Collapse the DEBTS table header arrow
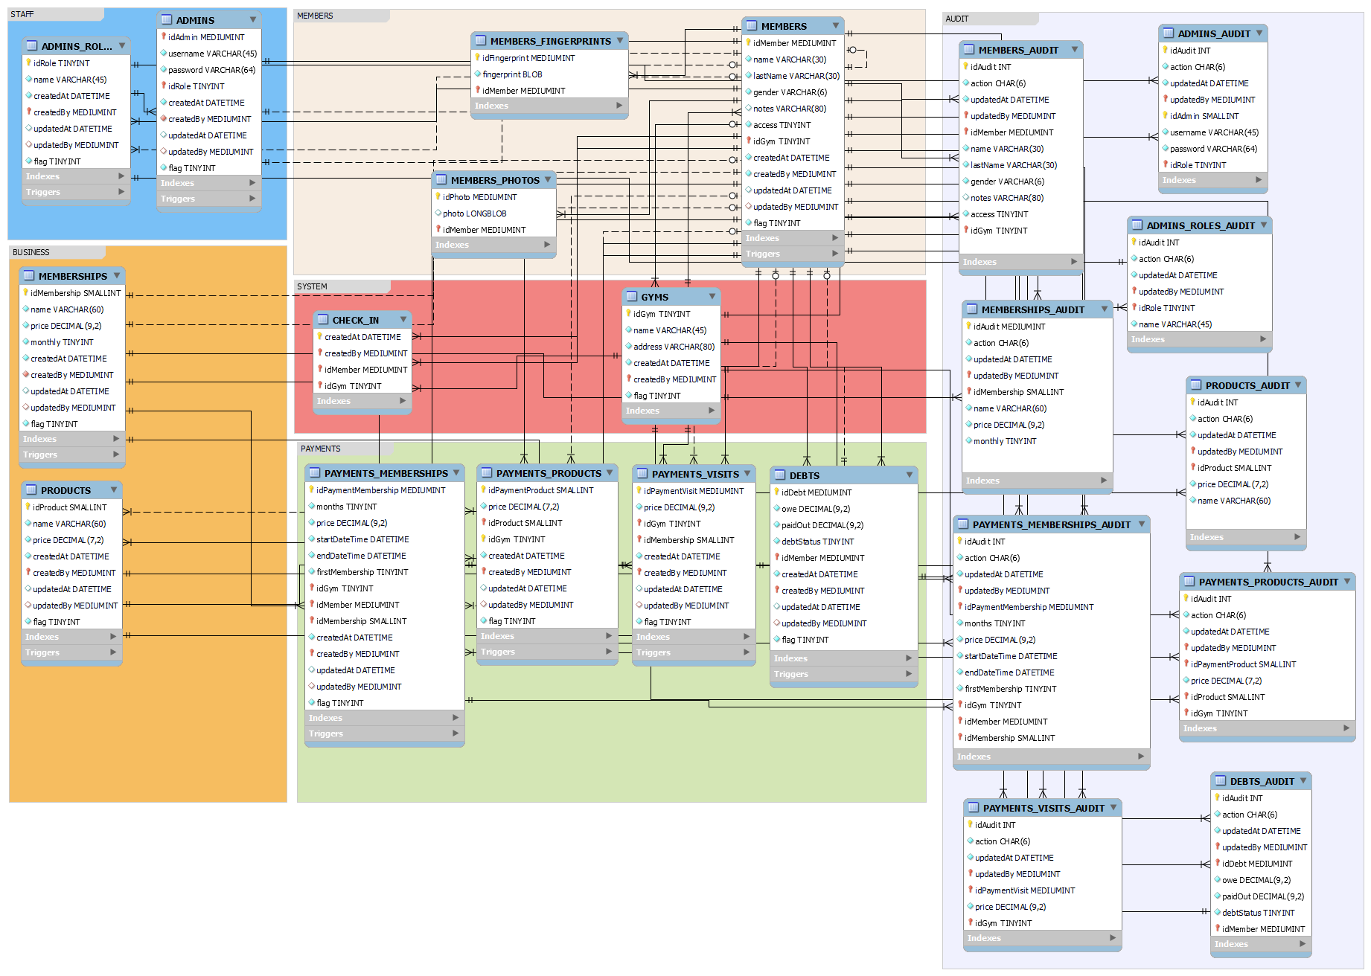 [x=910, y=475]
